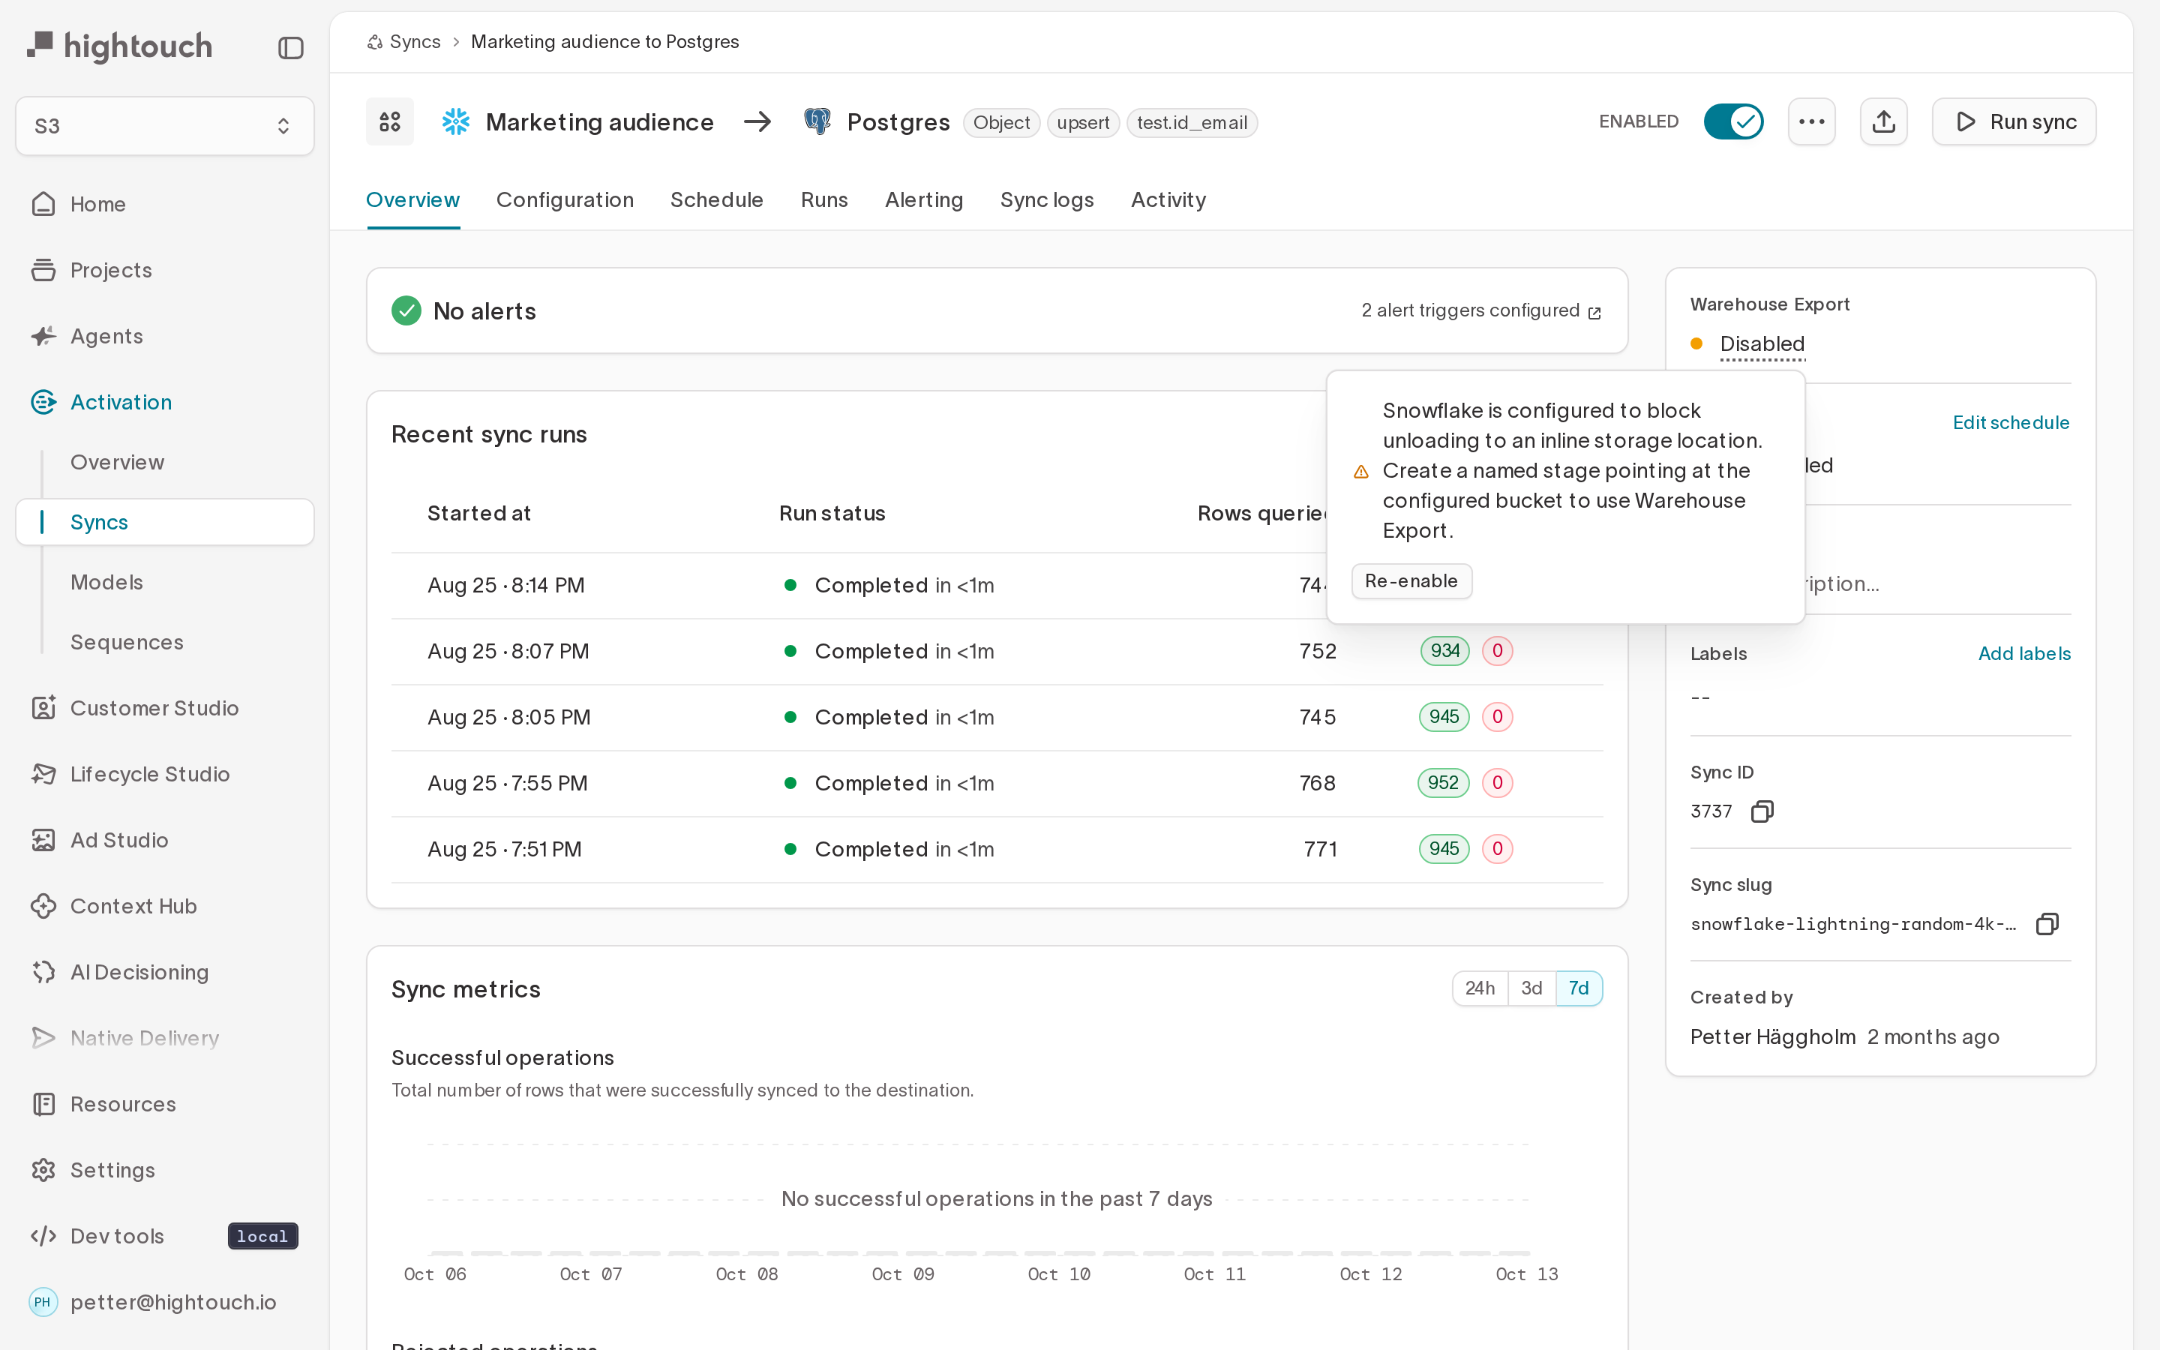Open the Aug 25 7:51 PM run
2160x1350 pixels.
pyautogui.click(x=997, y=850)
